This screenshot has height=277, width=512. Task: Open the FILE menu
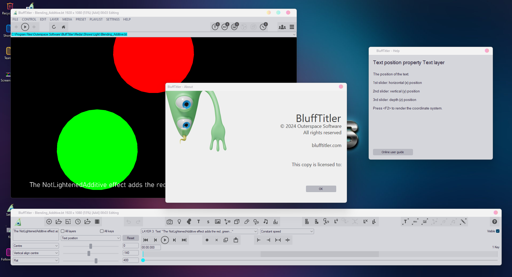(x=15, y=19)
